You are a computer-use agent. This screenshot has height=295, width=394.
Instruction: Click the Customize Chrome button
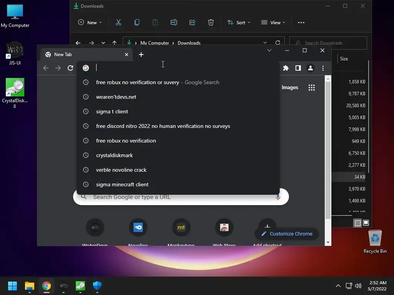click(x=287, y=234)
